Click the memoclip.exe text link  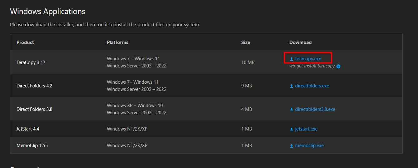point(309,146)
